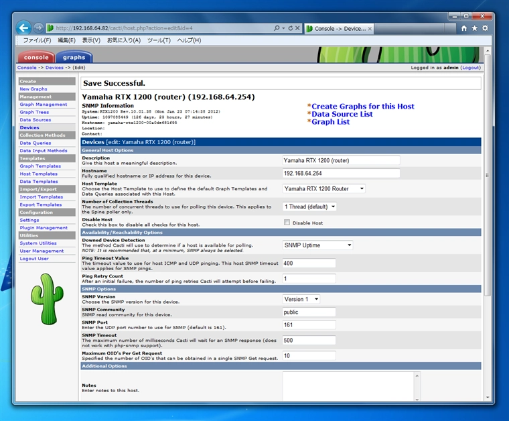Click the SNMP Port field

tap(309, 325)
